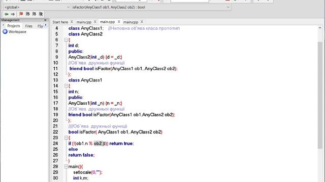Click line number 30 in the margin
Screen dimensions: 325x182
tap(55, 178)
